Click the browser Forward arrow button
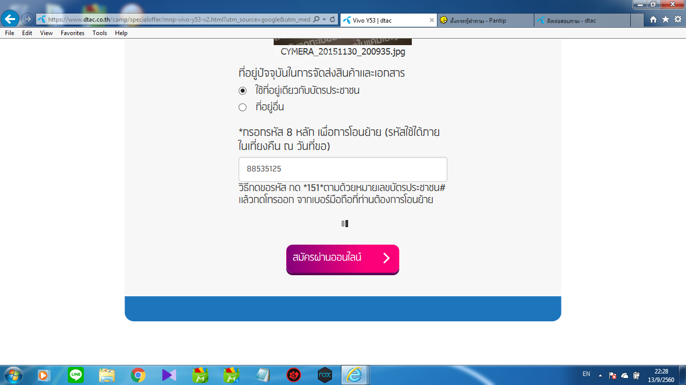Viewport: 686px width, 385px height. (x=28, y=20)
